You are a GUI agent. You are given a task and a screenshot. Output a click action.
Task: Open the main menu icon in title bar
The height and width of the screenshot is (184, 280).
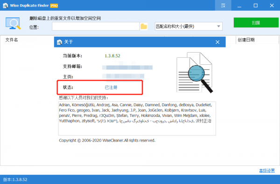pos(223,5)
